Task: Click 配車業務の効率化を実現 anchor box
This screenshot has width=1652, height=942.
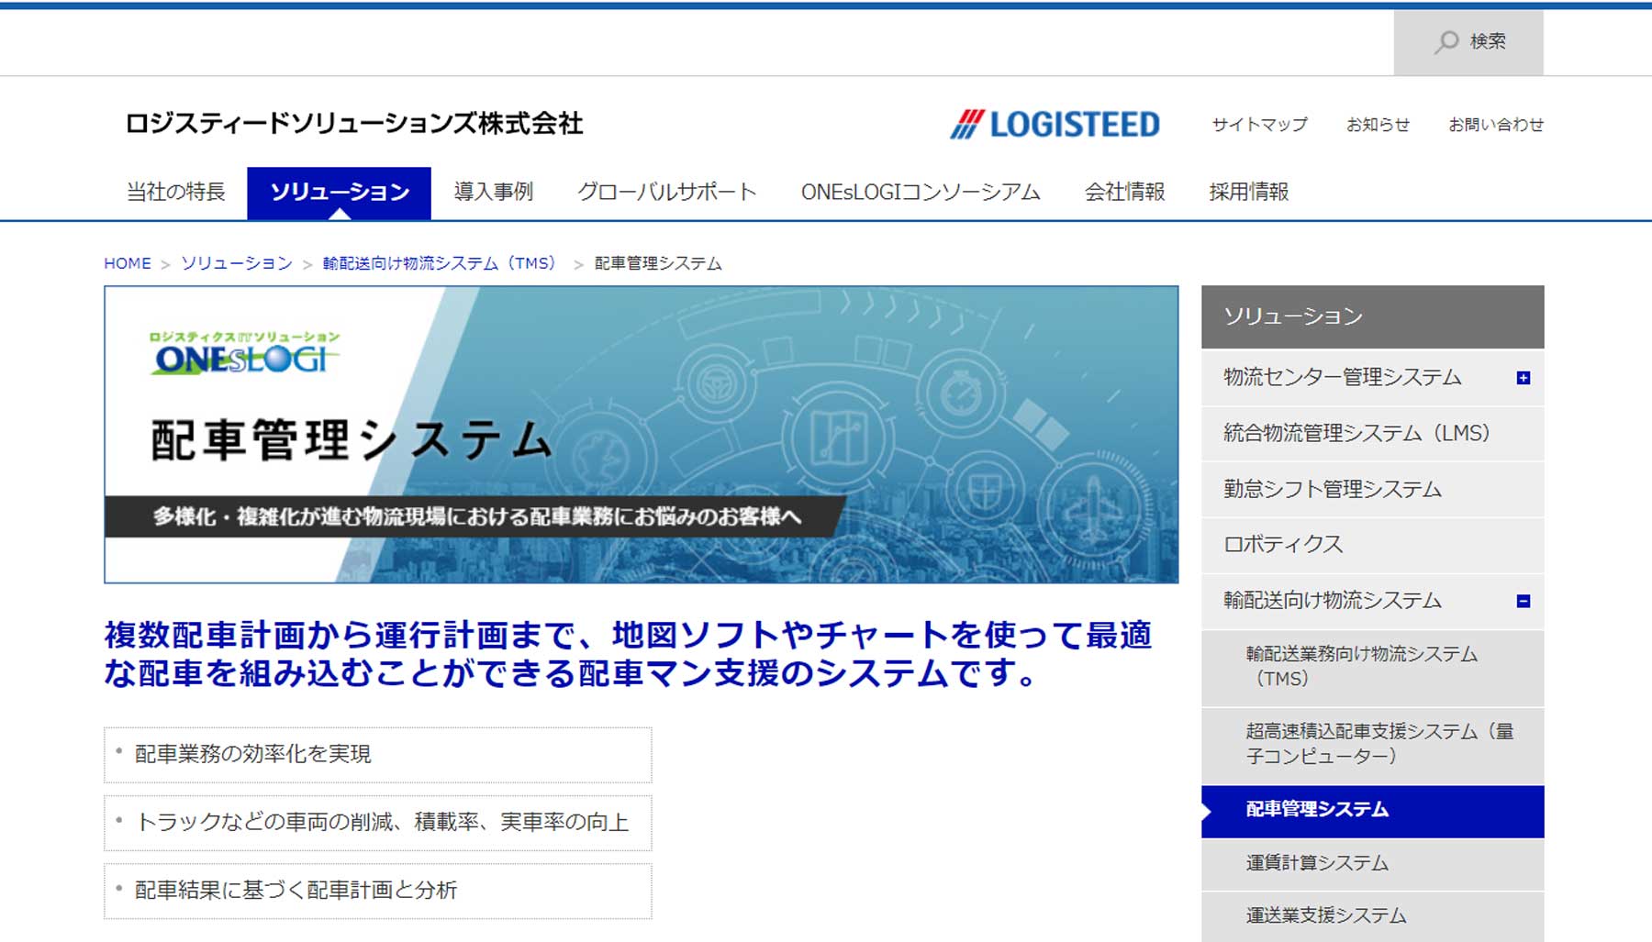Action: point(377,755)
